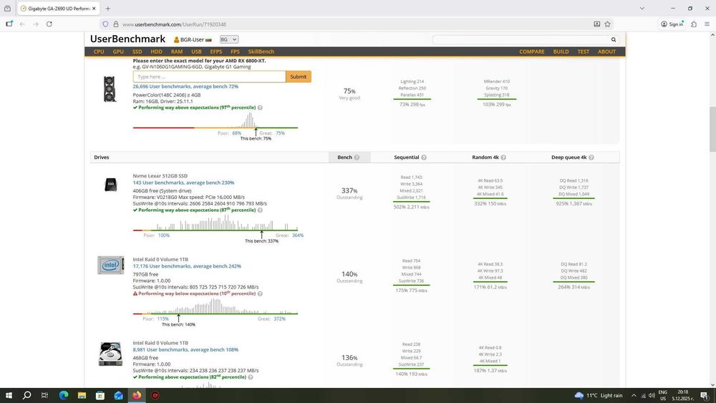Go to the ABOUT page
716x403 pixels.
tap(607, 52)
